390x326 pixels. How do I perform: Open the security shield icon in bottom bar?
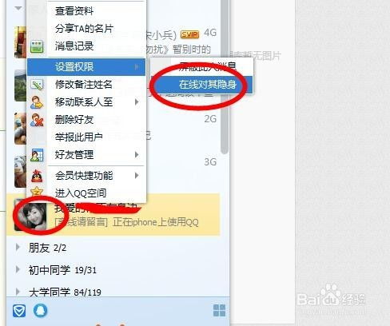[x=19, y=311]
